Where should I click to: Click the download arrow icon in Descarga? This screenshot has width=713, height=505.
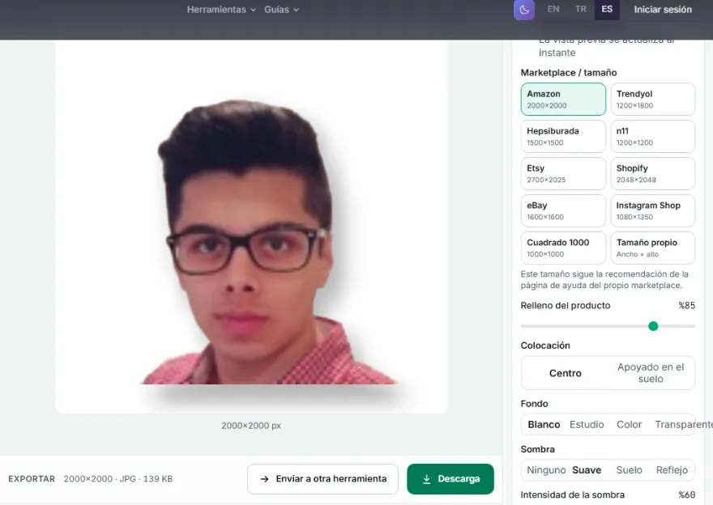426,479
